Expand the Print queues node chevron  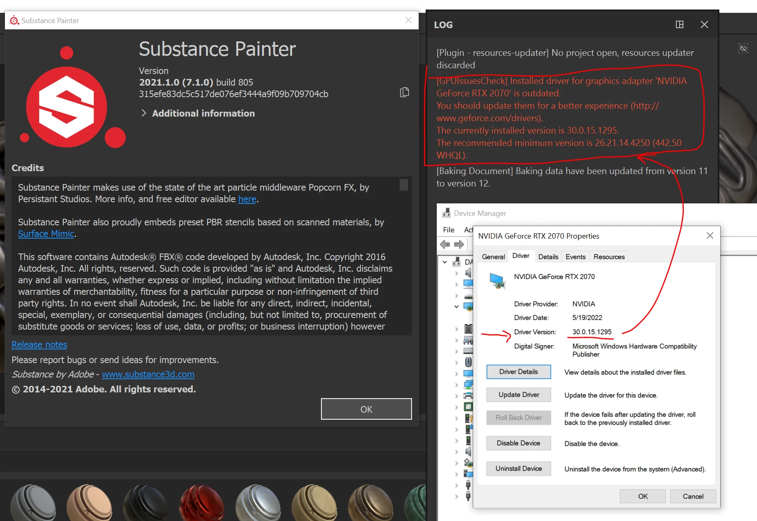[456, 396]
